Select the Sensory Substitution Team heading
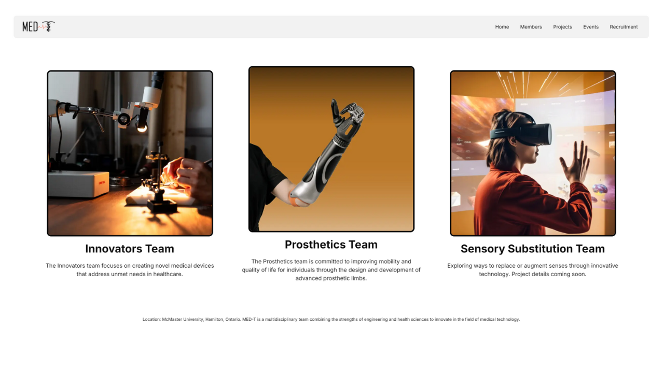Viewport: 664px width, 373px height. pyautogui.click(x=533, y=249)
